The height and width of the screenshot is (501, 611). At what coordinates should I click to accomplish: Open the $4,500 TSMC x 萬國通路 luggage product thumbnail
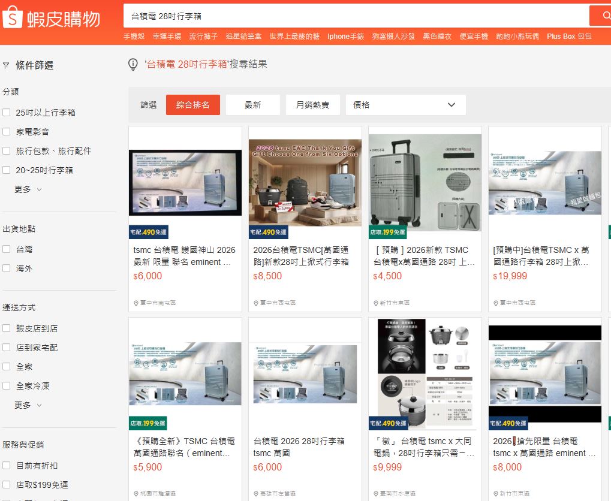click(425, 181)
